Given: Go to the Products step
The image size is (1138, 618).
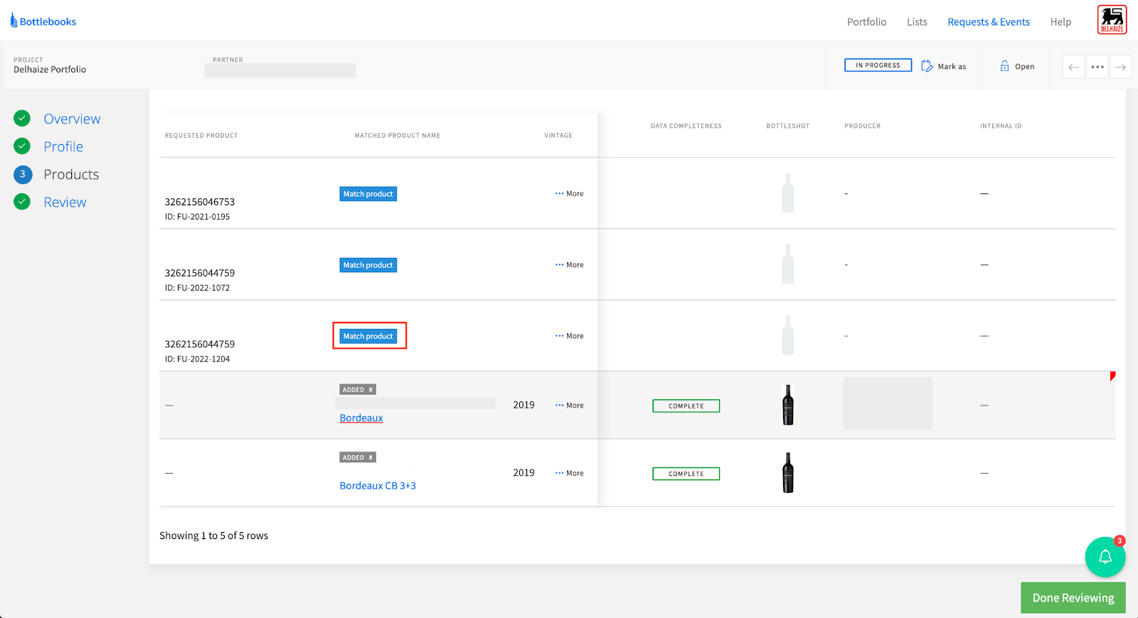Looking at the screenshot, I should (x=71, y=174).
